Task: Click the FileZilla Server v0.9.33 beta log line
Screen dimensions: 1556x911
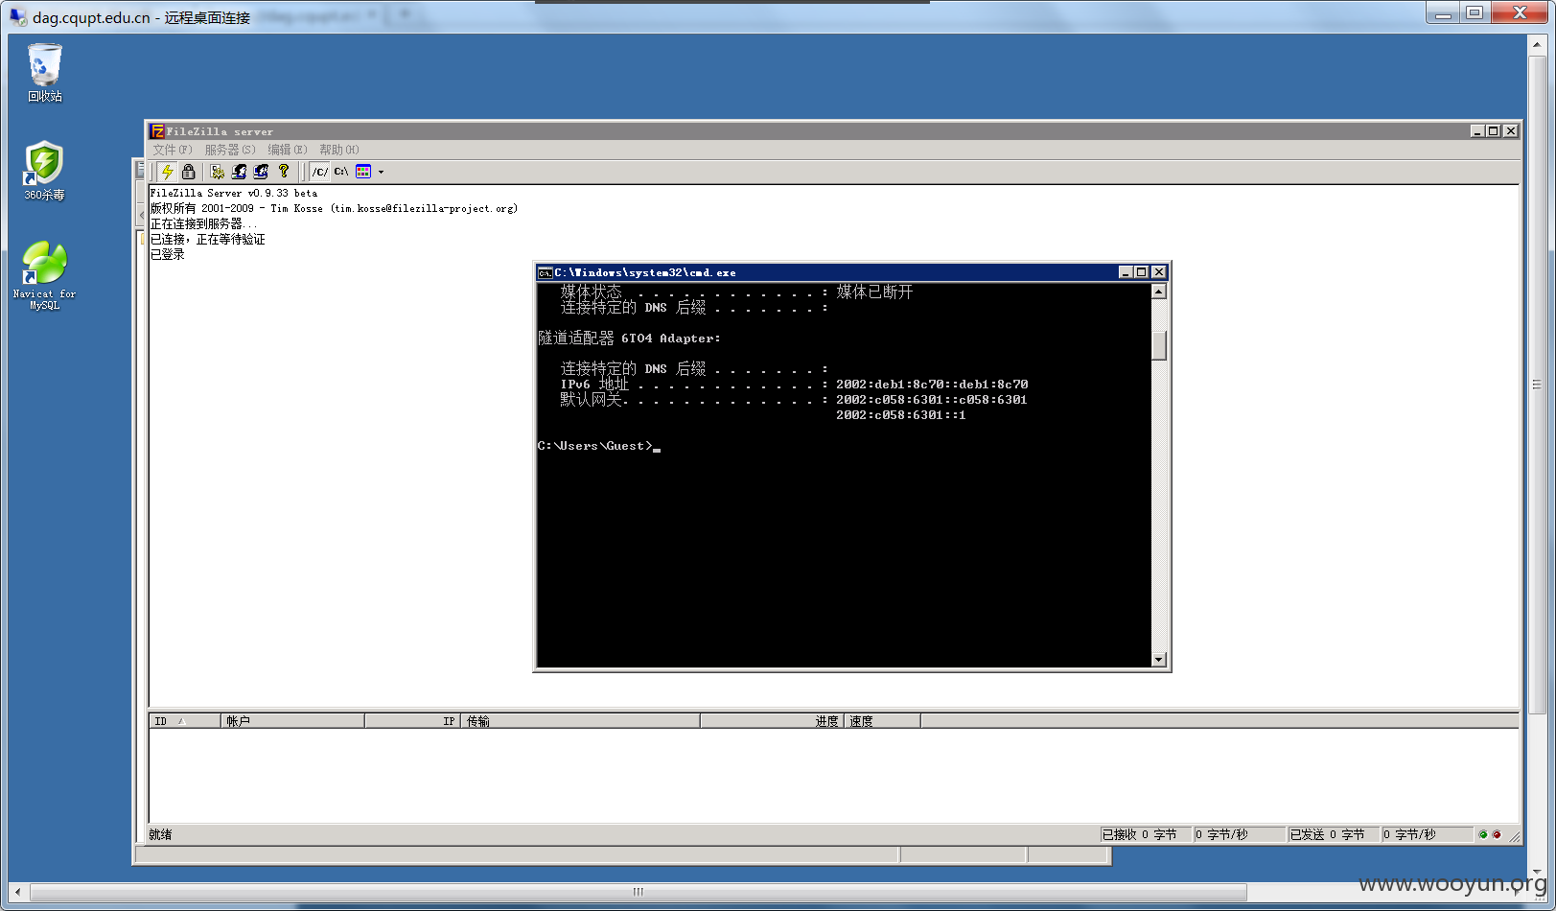Action: (x=234, y=193)
